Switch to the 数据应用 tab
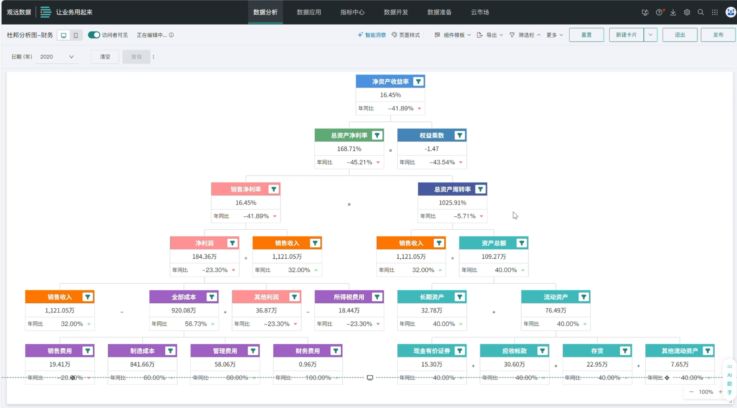Viewport: 737px width, 408px height. click(309, 12)
